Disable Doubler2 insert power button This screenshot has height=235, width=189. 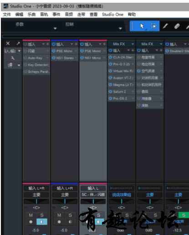(167, 51)
